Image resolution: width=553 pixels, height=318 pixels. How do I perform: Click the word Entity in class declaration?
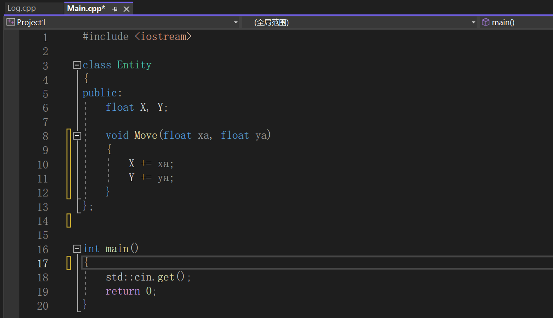134,65
